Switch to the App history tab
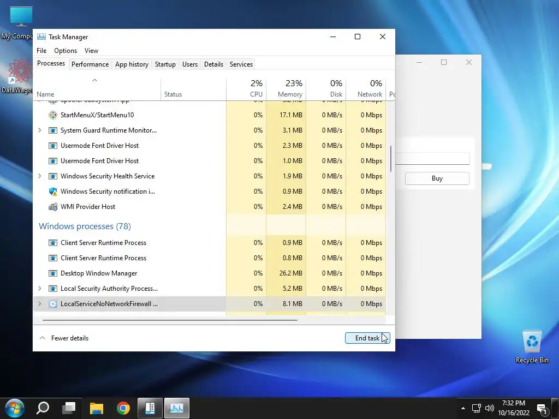559x419 pixels. coord(132,64)
